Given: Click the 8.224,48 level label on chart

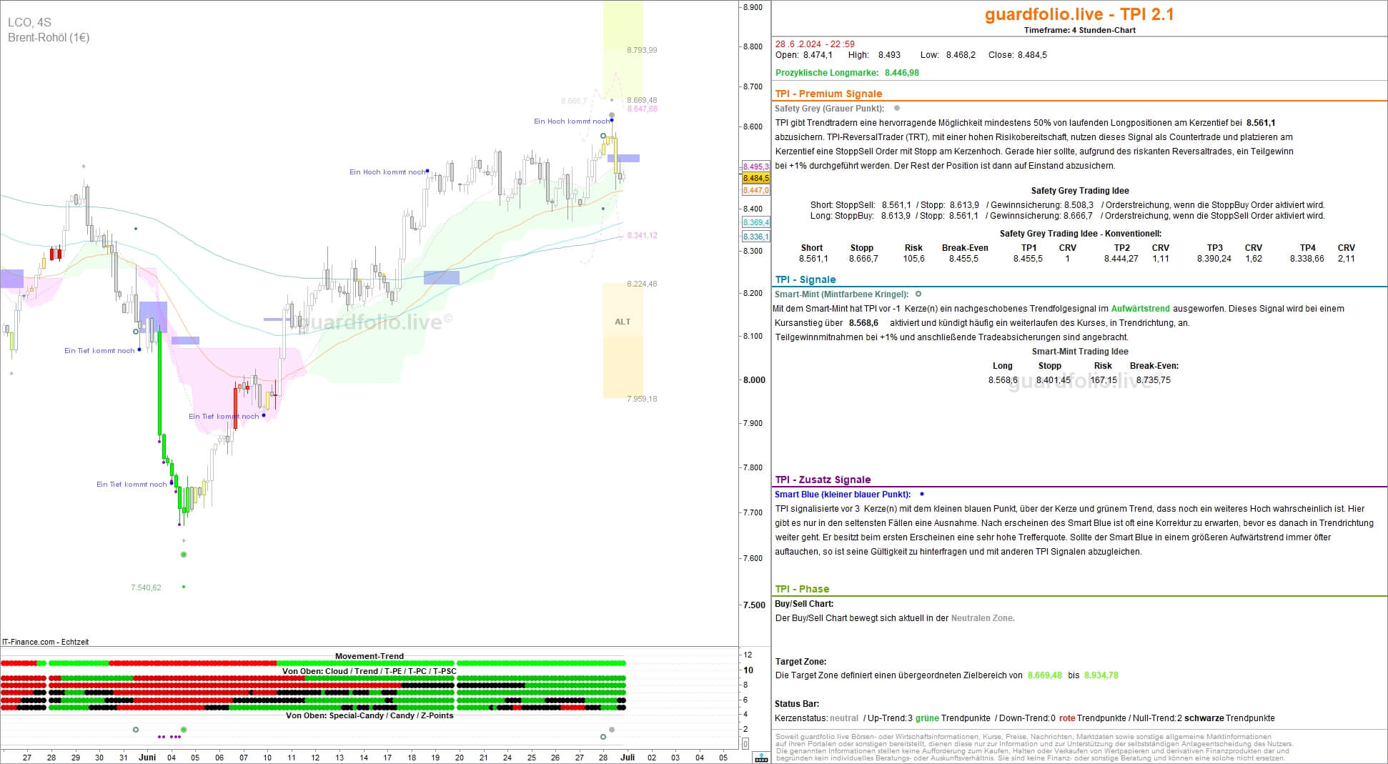Looking at the screenshot, I should pyautogui.click(x=642, y=284).
